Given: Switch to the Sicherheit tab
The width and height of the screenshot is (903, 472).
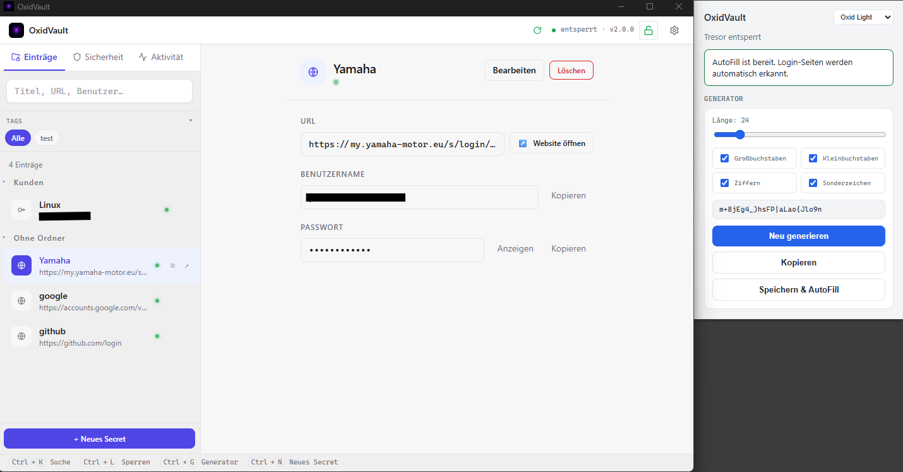Looking at the screenshot, I should tap(98, 57).
